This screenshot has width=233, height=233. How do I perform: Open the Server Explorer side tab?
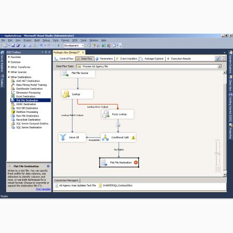tap(2, 62)
